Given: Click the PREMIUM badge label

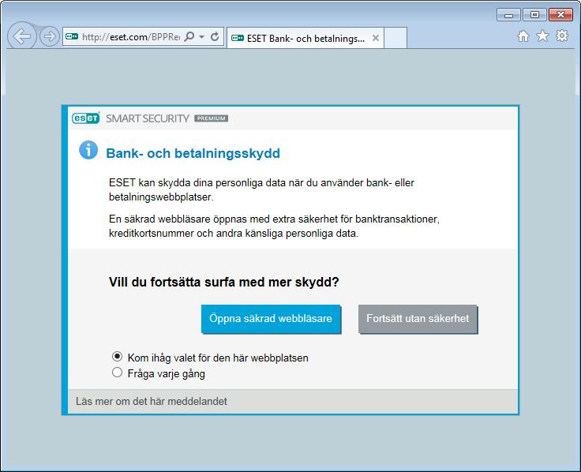Looking at the screenshot, I should pos(212,118).
